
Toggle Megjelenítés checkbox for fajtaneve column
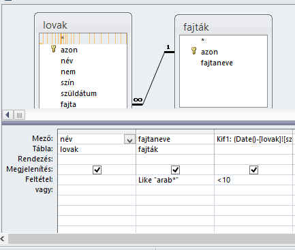point(175,170)
